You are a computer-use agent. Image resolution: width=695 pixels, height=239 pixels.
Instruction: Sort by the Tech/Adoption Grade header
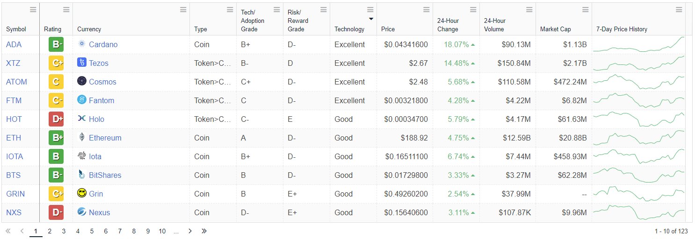[253, 21]
